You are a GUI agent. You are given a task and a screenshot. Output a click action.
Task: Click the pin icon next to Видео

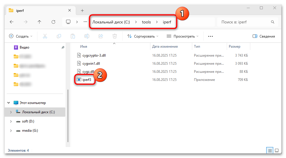click(63, 47)
